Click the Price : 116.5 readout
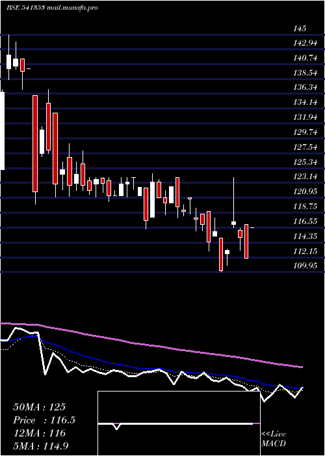This screenshot has height=456, width=325. coord(44,420)
